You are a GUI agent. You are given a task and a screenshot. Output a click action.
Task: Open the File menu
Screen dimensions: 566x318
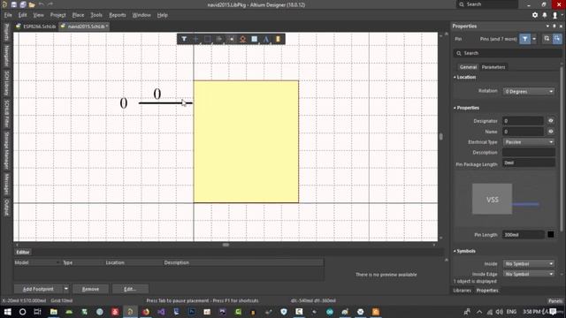tap(8, 15)
